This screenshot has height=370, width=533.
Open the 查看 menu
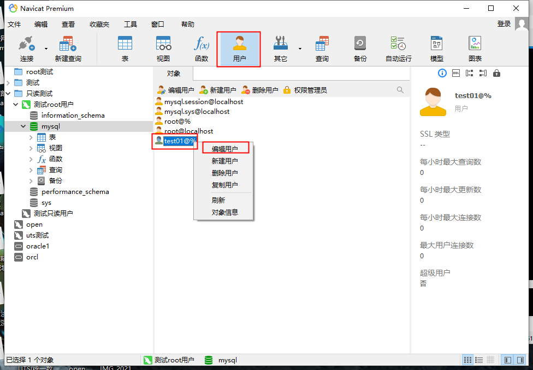[x=68, y=25]
